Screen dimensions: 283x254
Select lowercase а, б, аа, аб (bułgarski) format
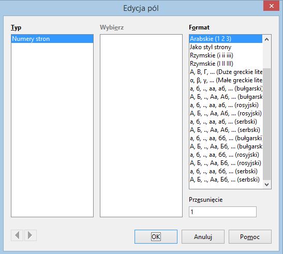(226, 88)
